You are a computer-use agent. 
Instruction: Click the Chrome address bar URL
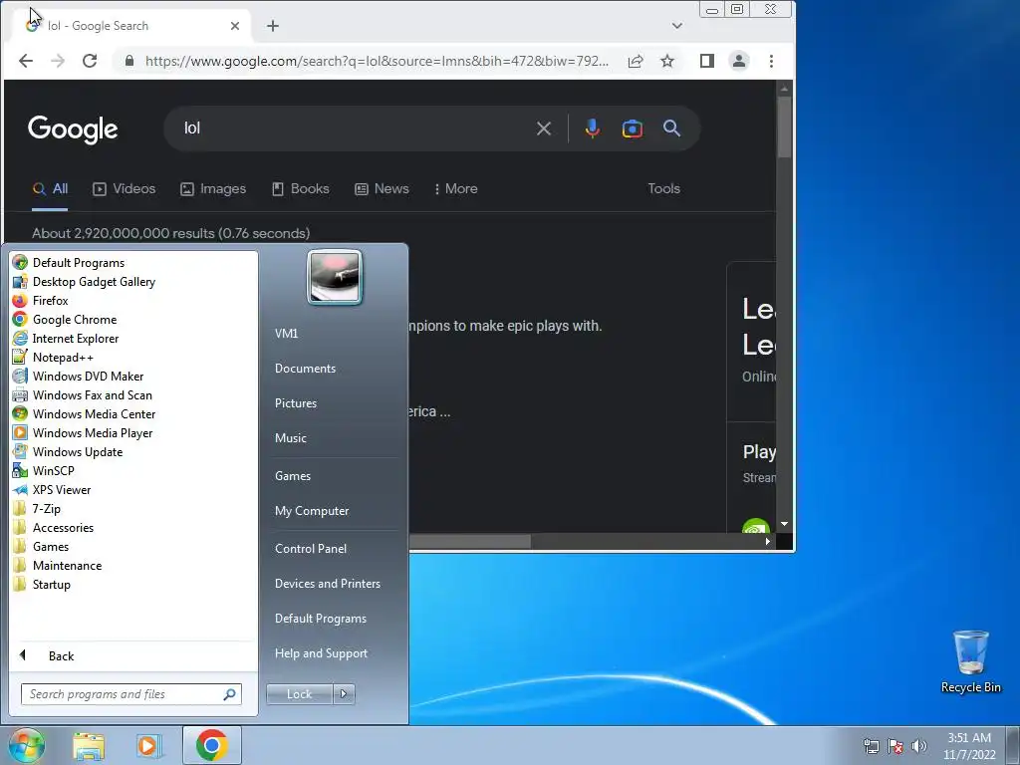377,61
